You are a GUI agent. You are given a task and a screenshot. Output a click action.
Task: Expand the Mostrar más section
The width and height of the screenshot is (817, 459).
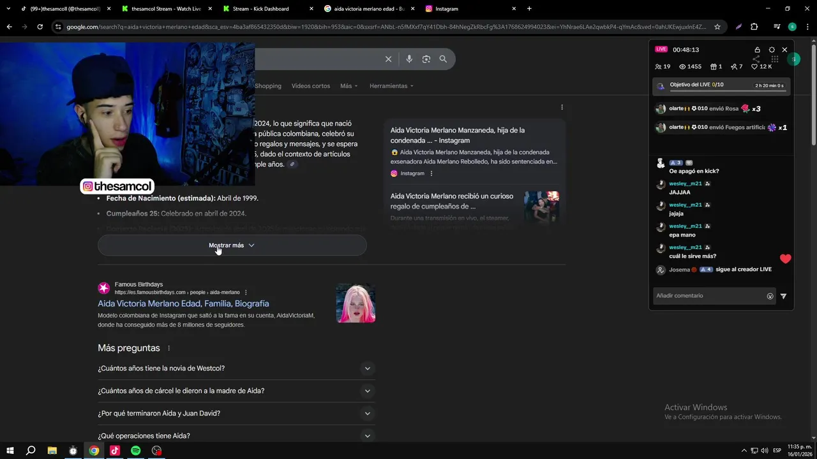pyautogui.click(x=232, y=245)
